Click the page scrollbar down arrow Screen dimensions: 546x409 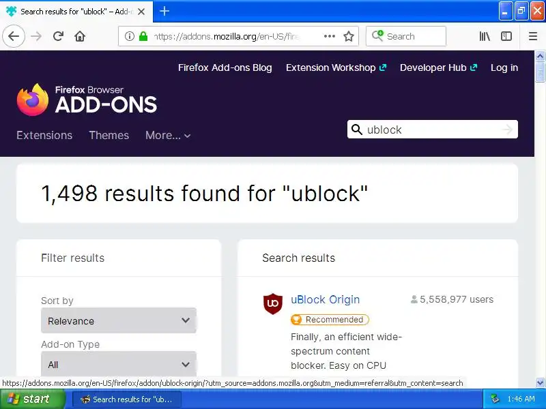tap(540, 382)
